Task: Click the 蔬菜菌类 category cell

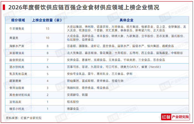Action: [16, 81]
